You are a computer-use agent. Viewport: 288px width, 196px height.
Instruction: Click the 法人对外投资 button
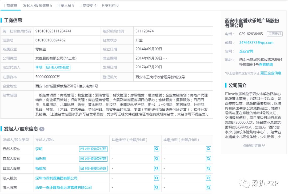(x=58, y=67)
